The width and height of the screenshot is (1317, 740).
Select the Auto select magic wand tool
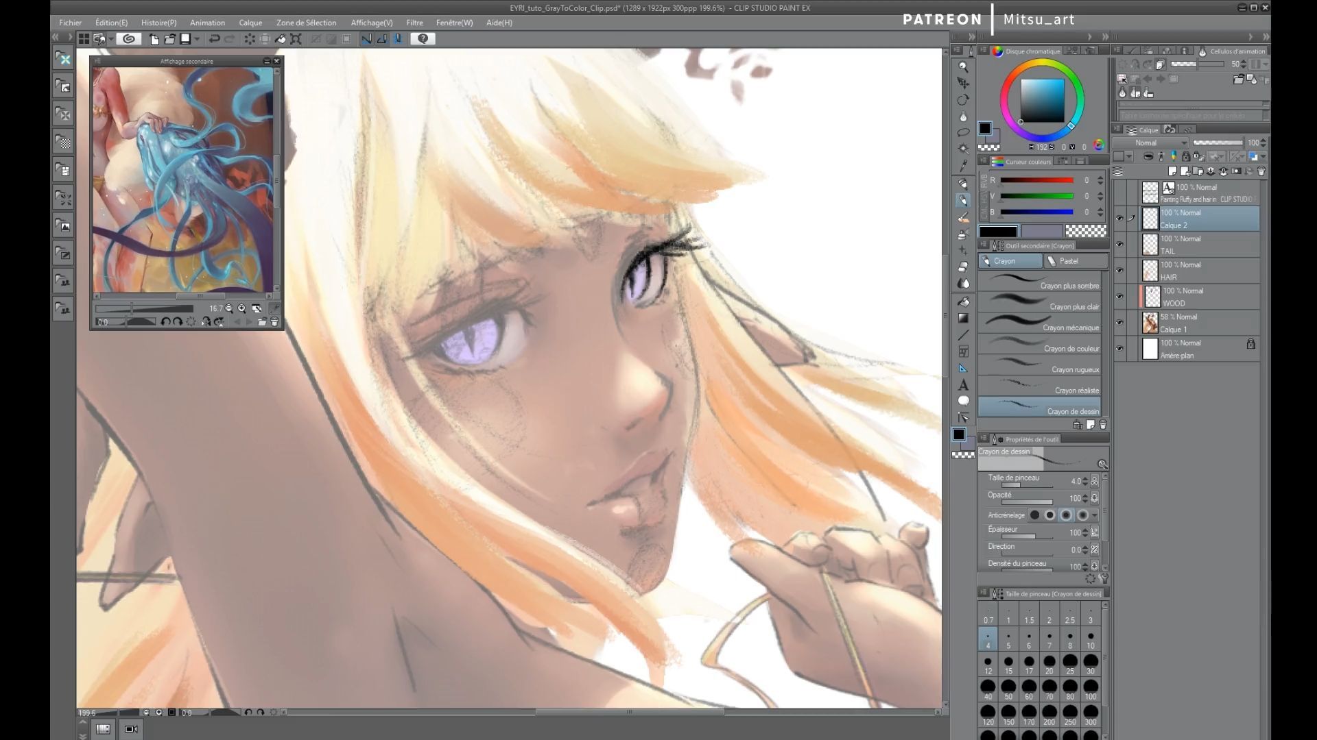[x=963, y=149]
